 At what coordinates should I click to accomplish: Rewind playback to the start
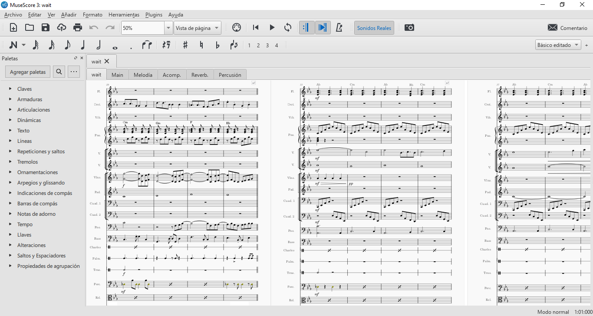(256, 28)
